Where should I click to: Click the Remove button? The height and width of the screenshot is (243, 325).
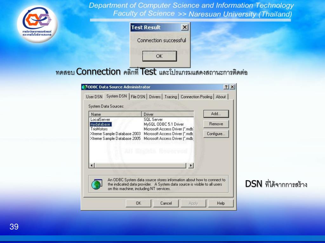pyautogui.click(x=216, y=124)
